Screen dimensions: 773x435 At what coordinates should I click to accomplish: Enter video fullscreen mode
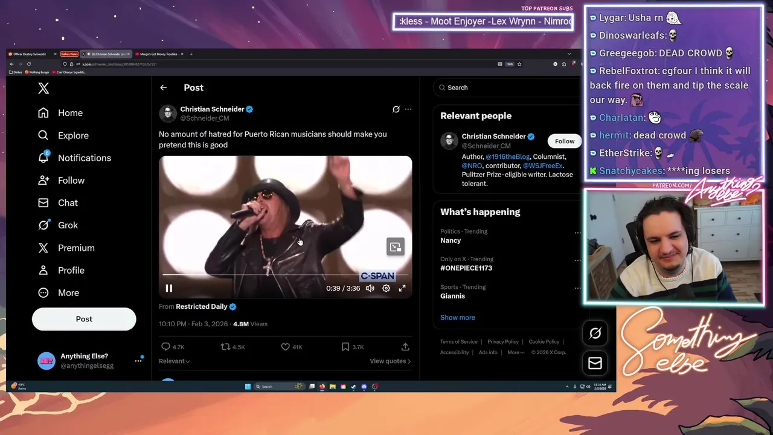point(402,288)
